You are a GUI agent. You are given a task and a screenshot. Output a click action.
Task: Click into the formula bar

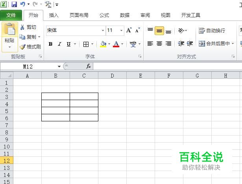tap(168, 67)
